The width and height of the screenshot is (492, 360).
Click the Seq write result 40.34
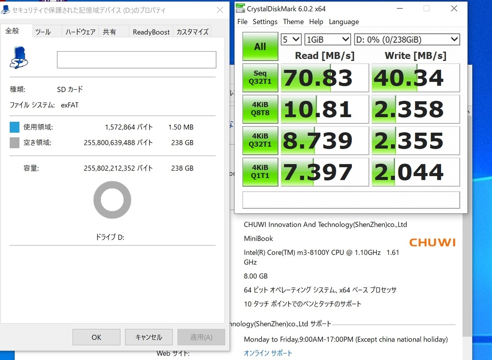point(416,78)
